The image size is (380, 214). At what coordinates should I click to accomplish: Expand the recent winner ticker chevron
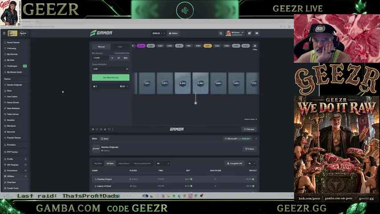256,139
